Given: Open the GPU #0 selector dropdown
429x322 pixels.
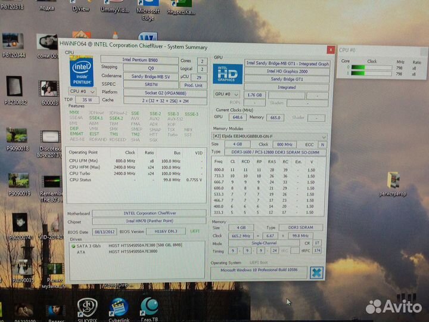Looking at the screenshot, I should (x=226, y=94).
